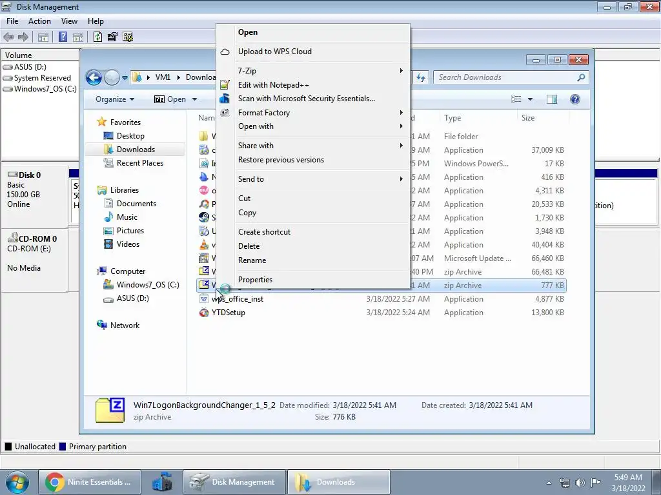661x495 pixels.
Task: Click refresh button beside address bar
Action: tap(421, 77)
